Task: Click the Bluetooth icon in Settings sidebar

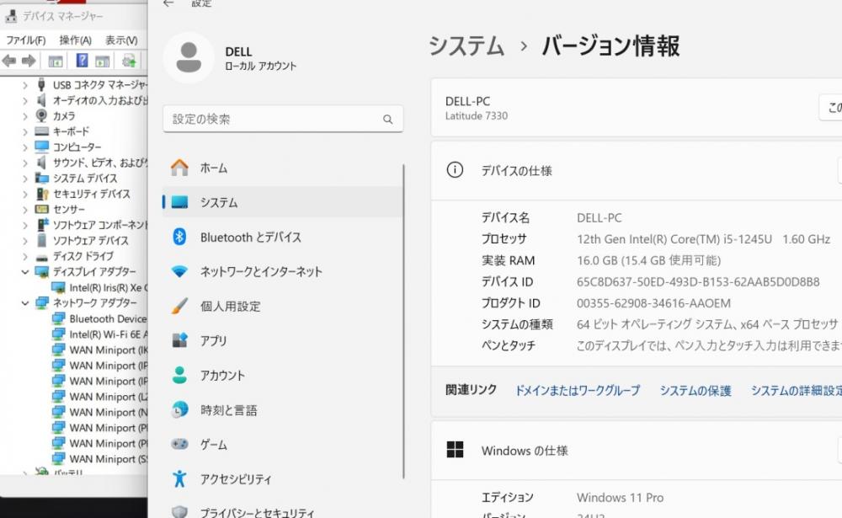Action: pos(179,237)
